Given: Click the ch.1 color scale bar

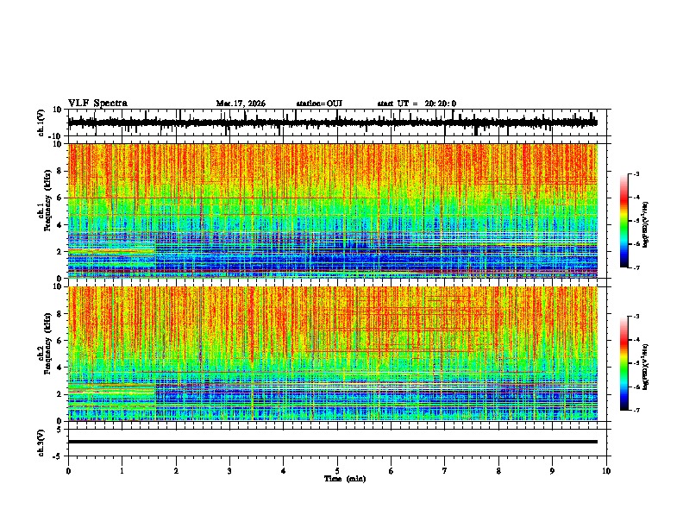Looking at the screenshot, I should click(624, 221).
